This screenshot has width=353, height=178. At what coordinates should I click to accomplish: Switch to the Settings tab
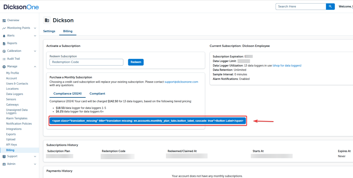tap(49, 31)
